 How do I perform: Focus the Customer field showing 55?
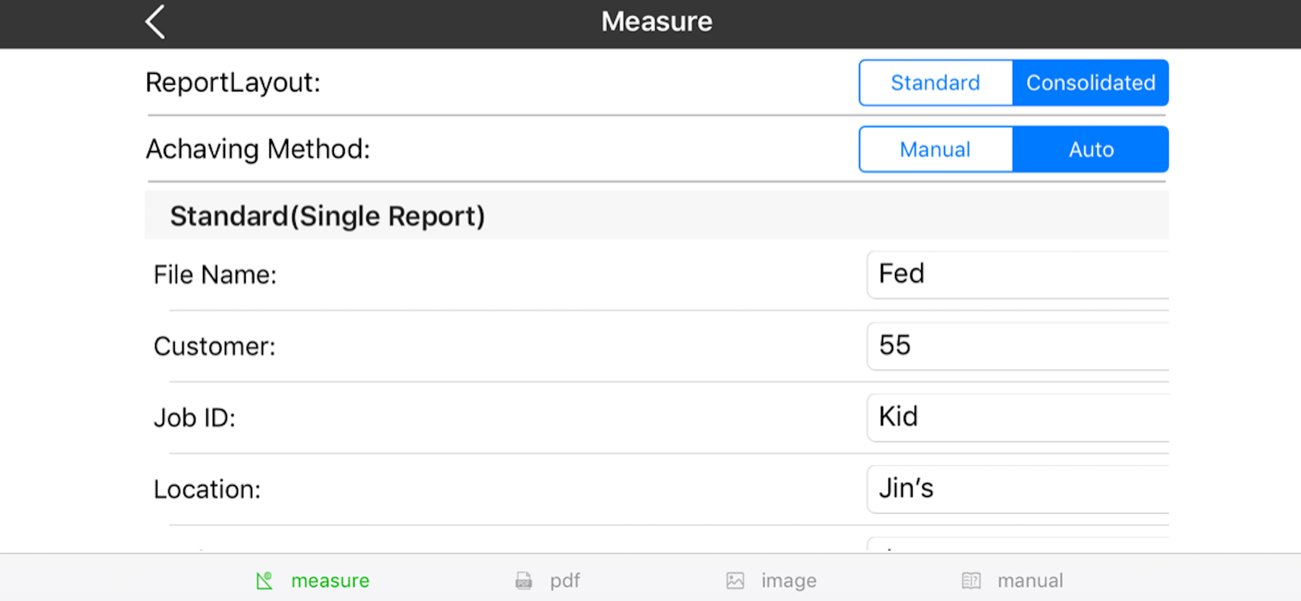pos(1018,346)
